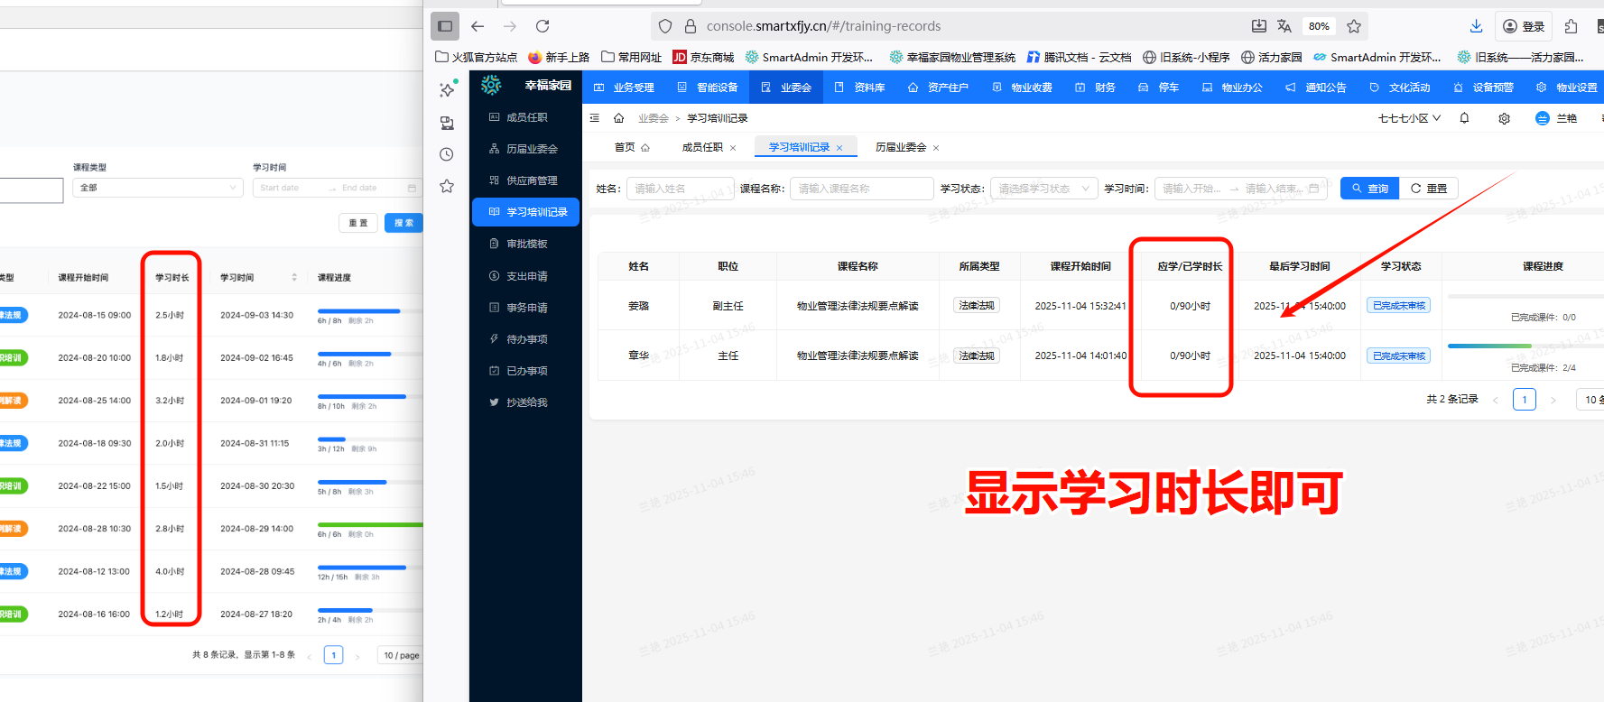Open bookmarks from the Firefox sidebar

pos(447,186)
